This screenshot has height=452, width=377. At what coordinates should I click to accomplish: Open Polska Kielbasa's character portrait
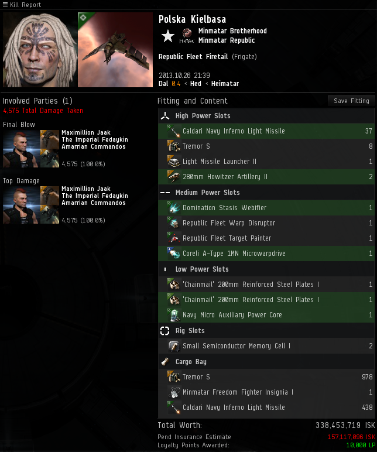pos(40,50)
